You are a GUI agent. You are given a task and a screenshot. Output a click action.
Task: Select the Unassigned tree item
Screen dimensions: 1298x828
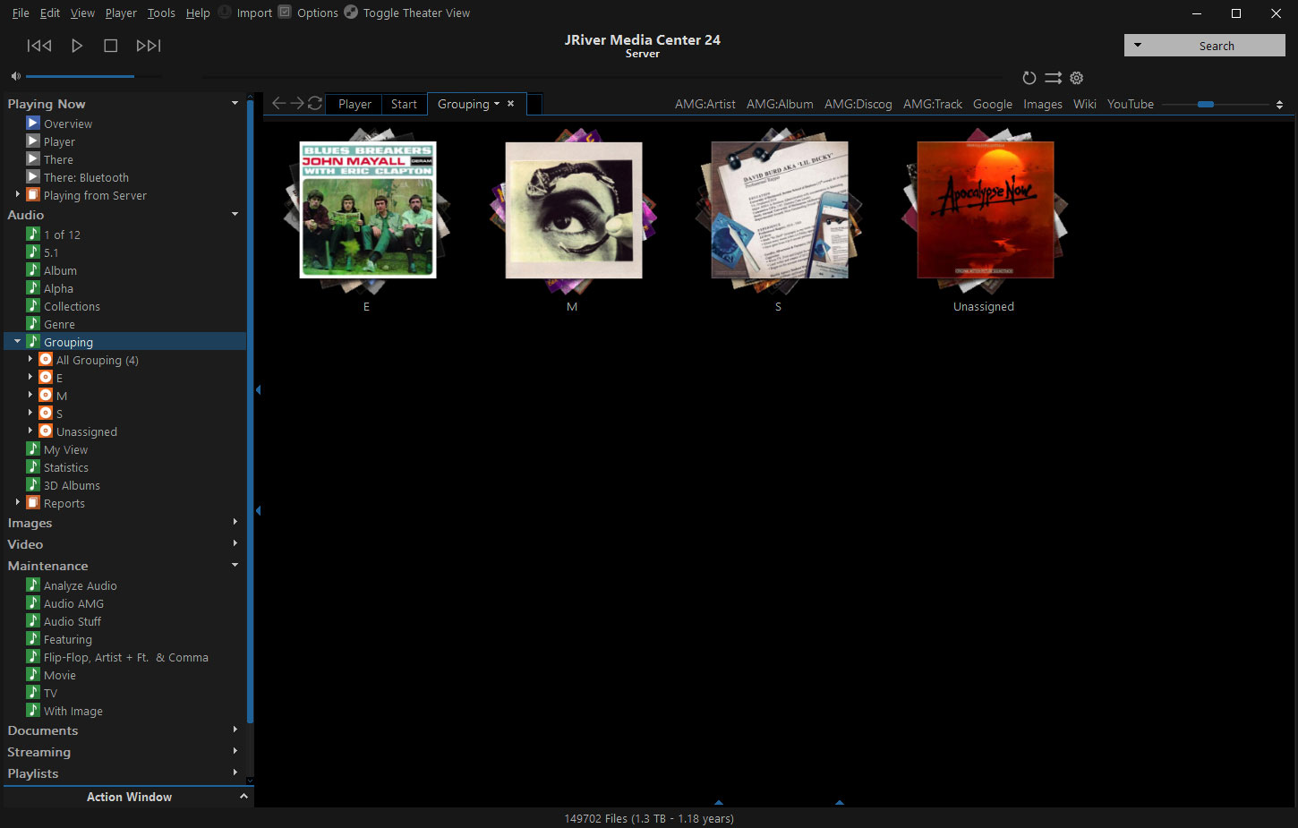87,431
